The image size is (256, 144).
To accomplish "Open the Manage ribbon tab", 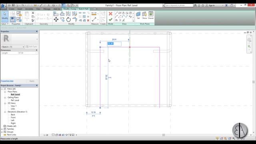I will (47, 9).
